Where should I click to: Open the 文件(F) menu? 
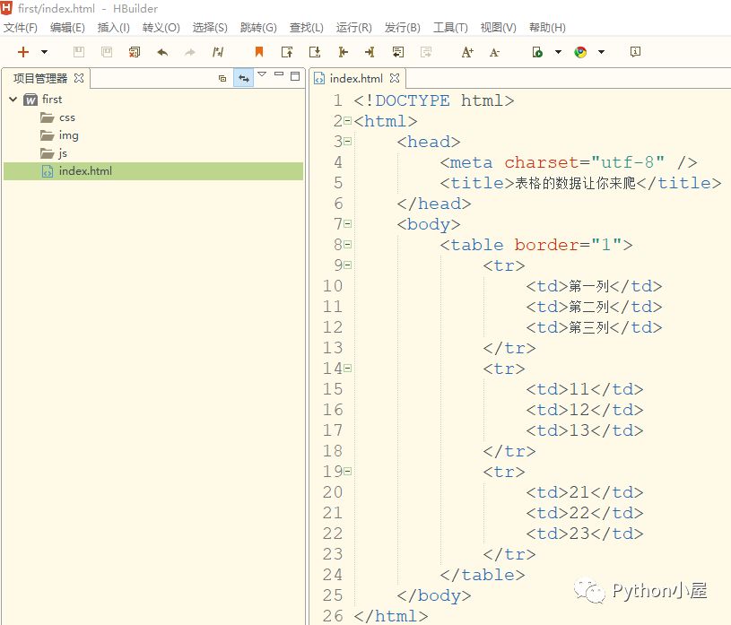click(21, 28)
